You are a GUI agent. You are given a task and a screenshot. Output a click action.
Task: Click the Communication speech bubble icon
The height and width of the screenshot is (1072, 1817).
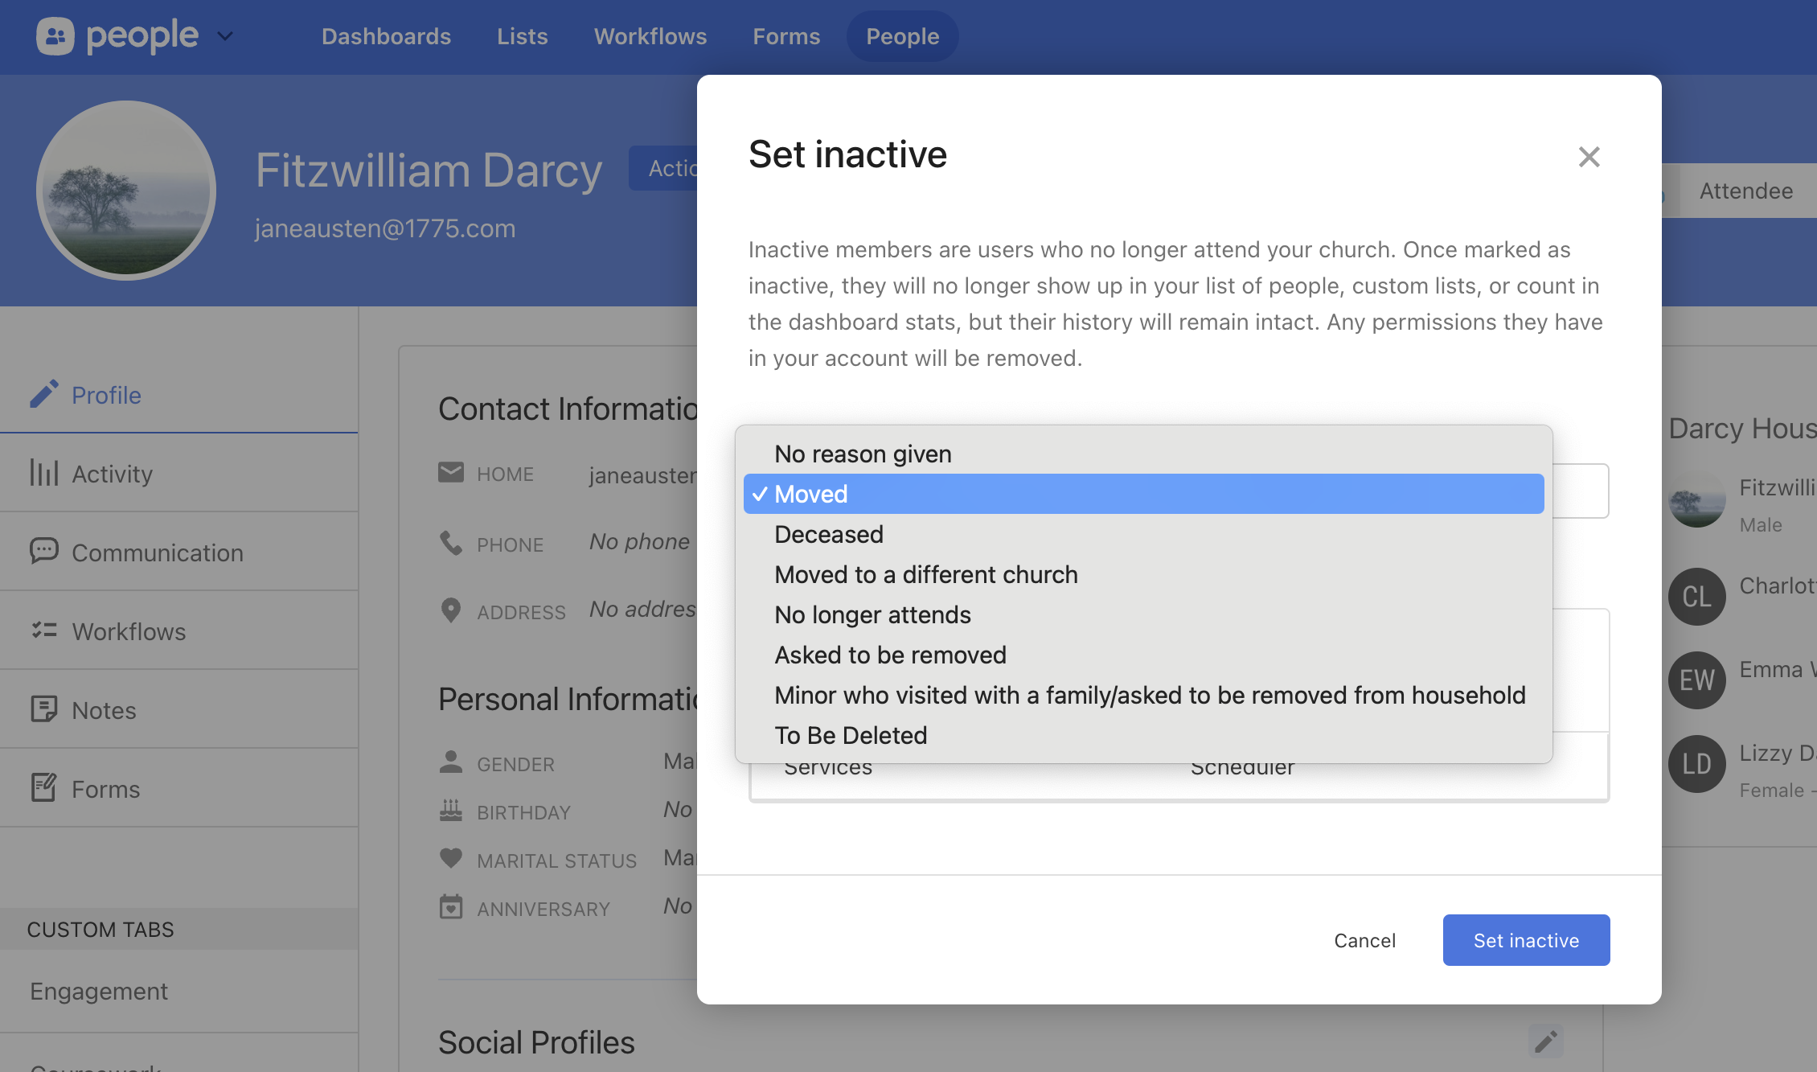point(44,552)
